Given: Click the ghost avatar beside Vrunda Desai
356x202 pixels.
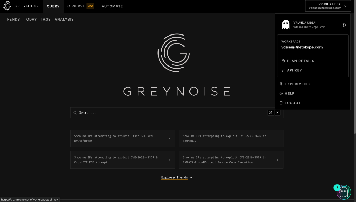Looking at the screenshot, I should pyautogui.click(x=286, y=25).
